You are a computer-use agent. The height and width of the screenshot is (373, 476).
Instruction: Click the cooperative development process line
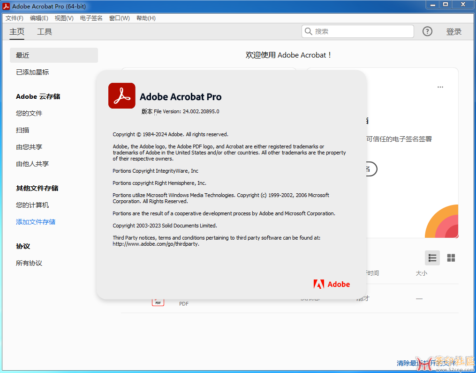tap(224, 213)
